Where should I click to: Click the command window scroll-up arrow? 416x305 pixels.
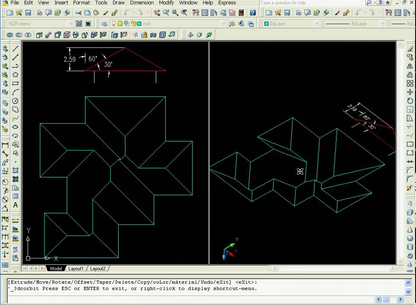408,283
